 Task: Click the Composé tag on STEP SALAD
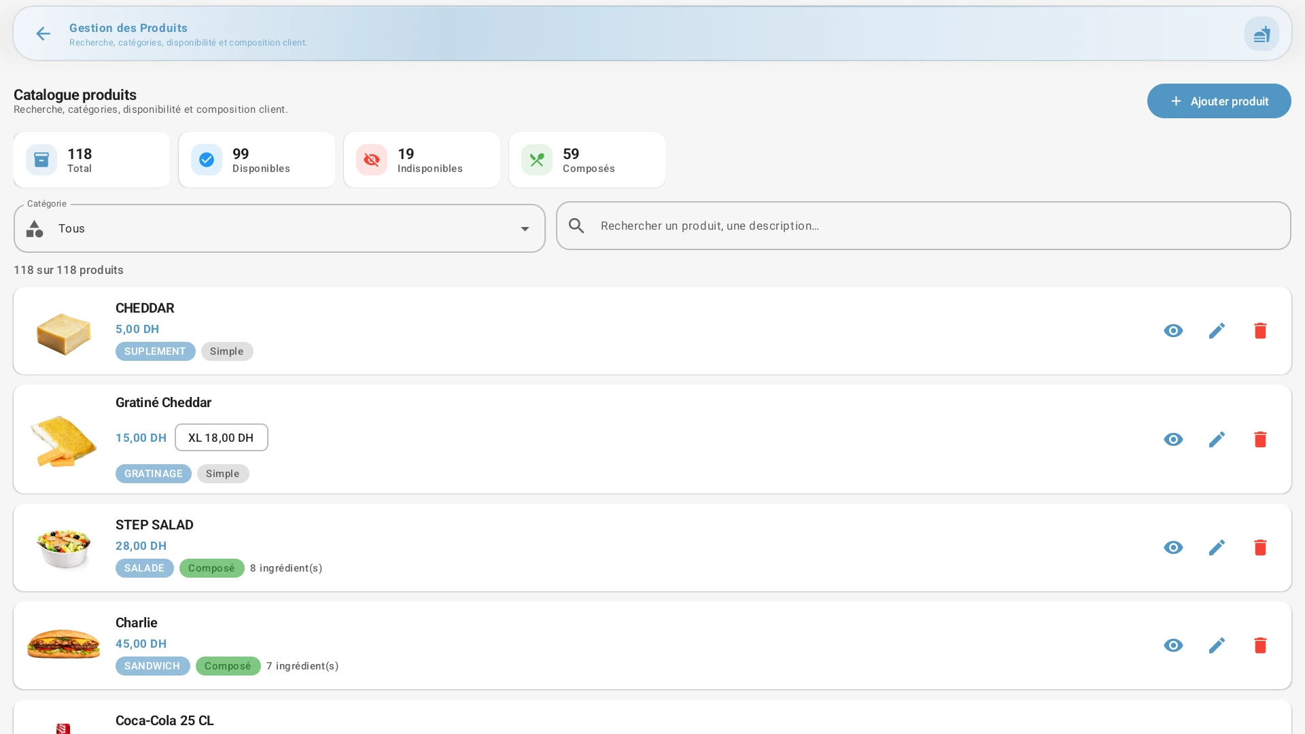(x=212, y=568)
